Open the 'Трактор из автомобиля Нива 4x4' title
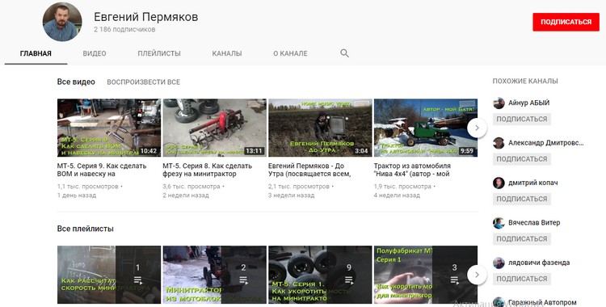This screenshot has width=606, height=307. pyautogui.click(x=412, y=170)
